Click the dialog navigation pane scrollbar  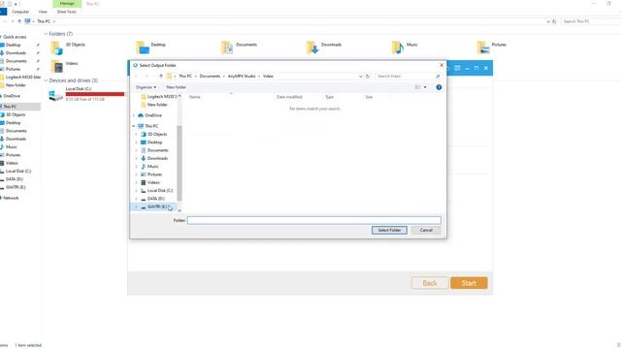coord(180,163)
